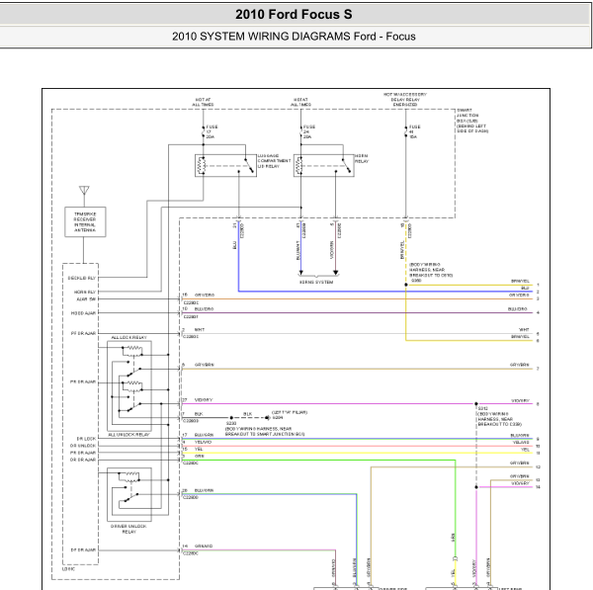Click the 'LUGGAGE COMPARTMENT LID RELAY' label

[274, 161]
